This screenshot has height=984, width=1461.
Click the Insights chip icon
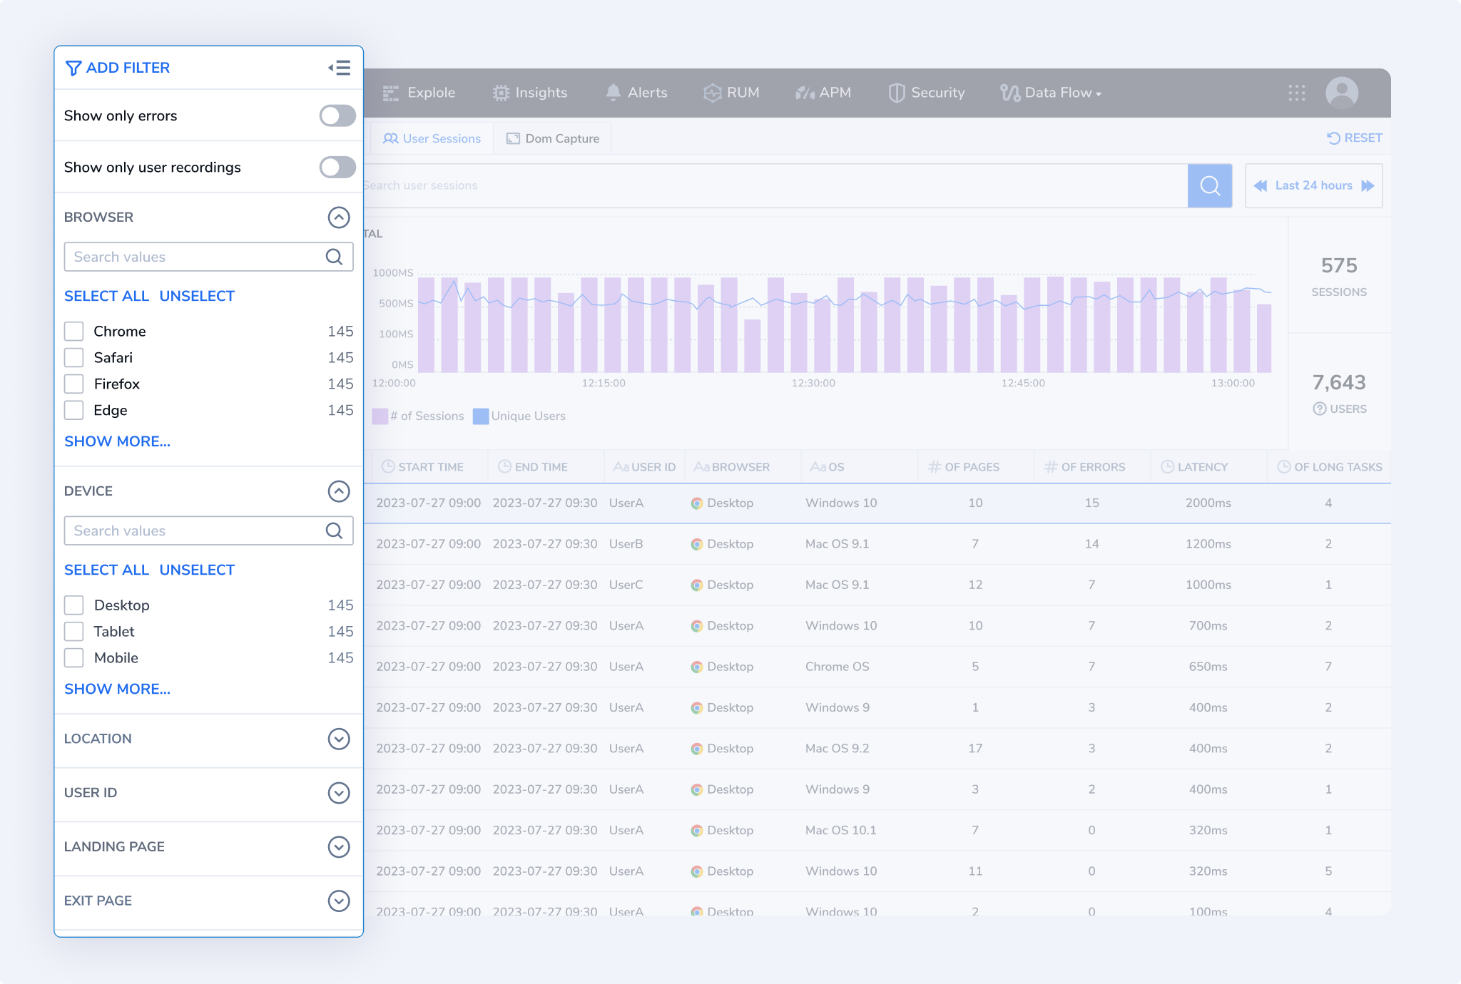coord(502,93)
